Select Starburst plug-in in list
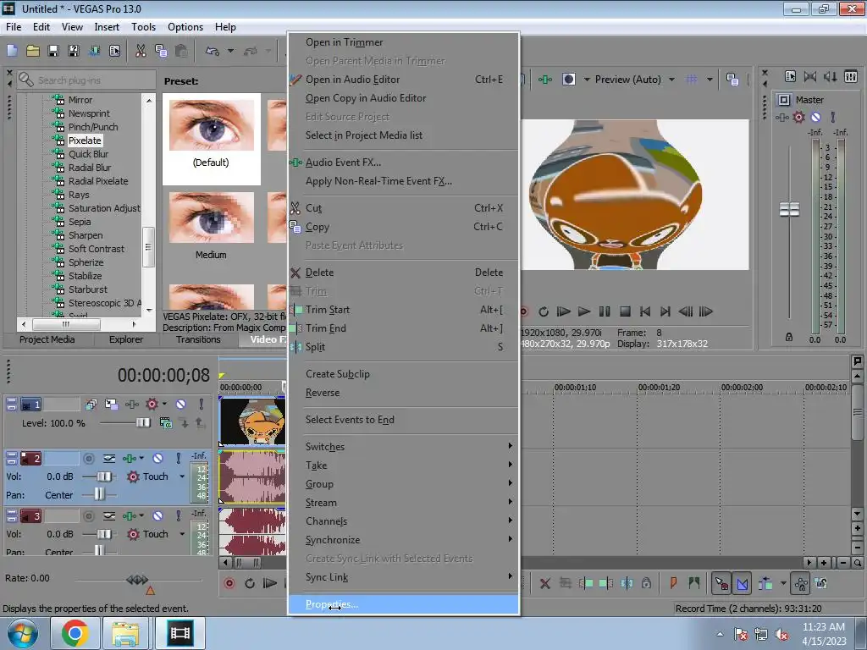The image size is (867, 650). [x=88, y=289]
